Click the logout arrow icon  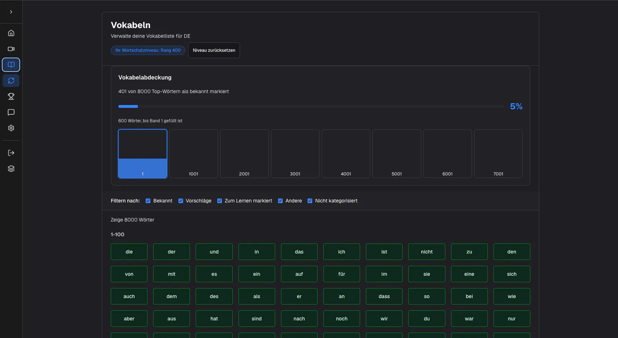click(11, 153)
